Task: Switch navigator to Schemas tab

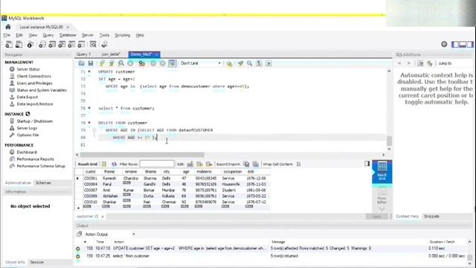Action: click(x=43, y=182)
